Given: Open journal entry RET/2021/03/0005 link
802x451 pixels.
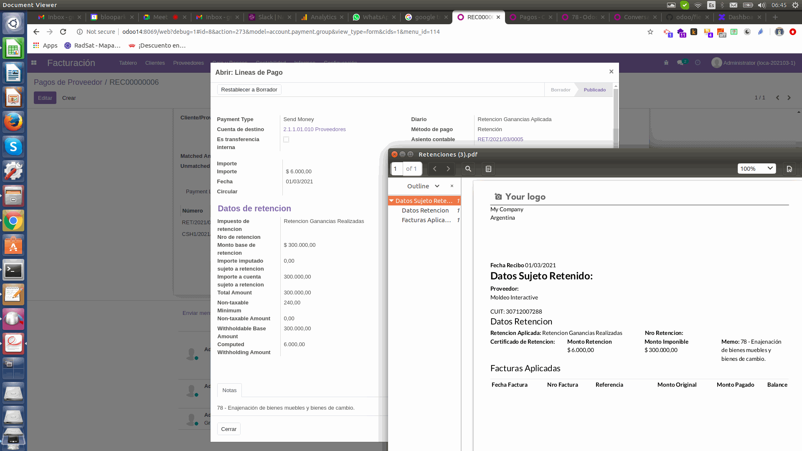Looking at the screenshot, I should pyautogui.click(x=500, y=139).
